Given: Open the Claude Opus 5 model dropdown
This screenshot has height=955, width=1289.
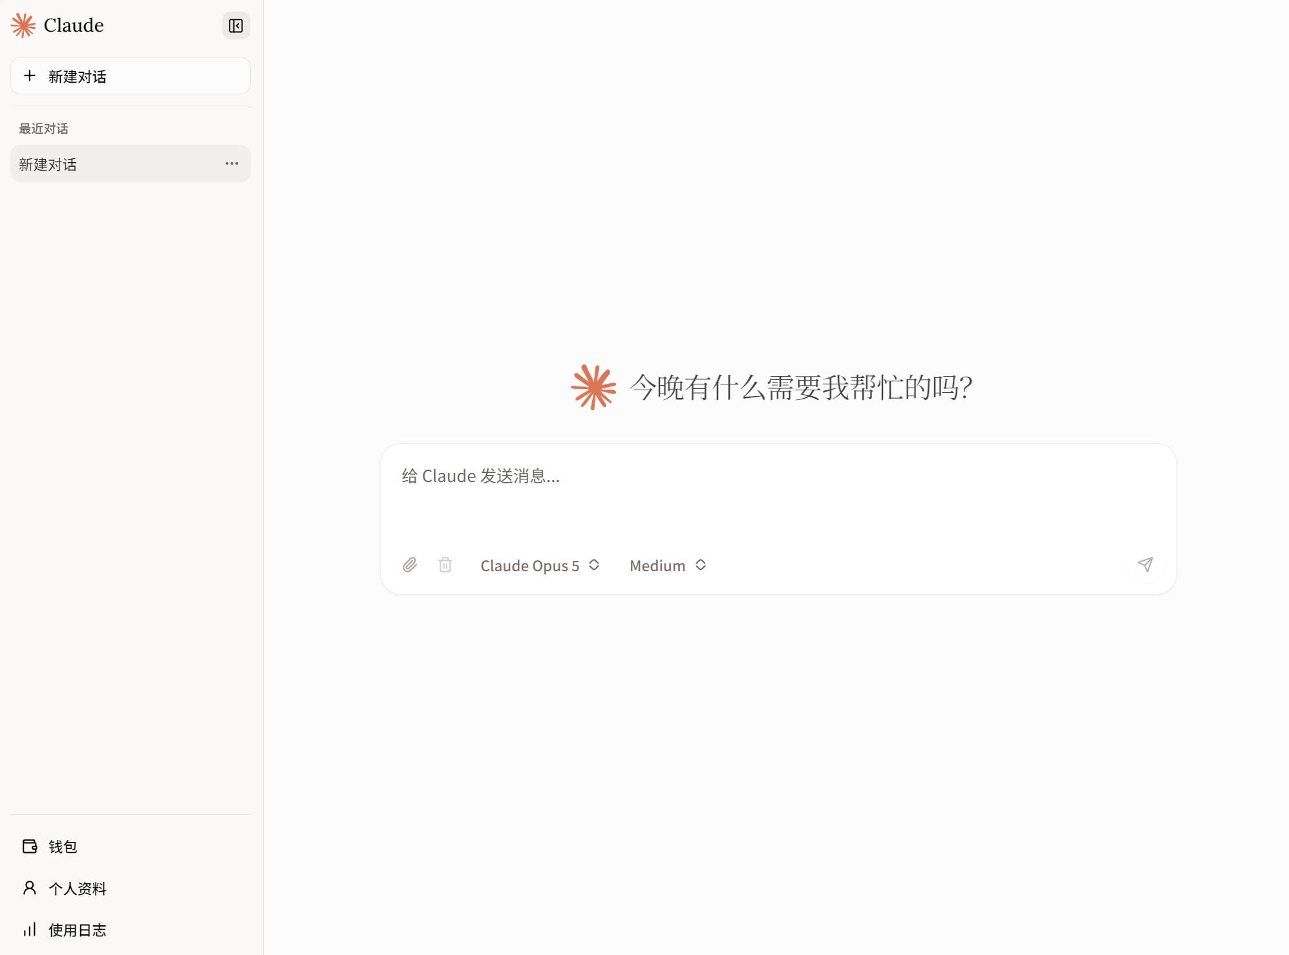Looking at the screenshot, I should (x=540, y=565).
